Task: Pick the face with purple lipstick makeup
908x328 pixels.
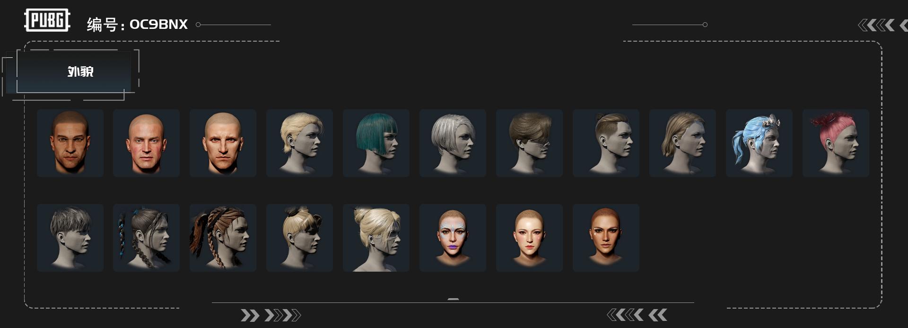Action: point(453,238)
